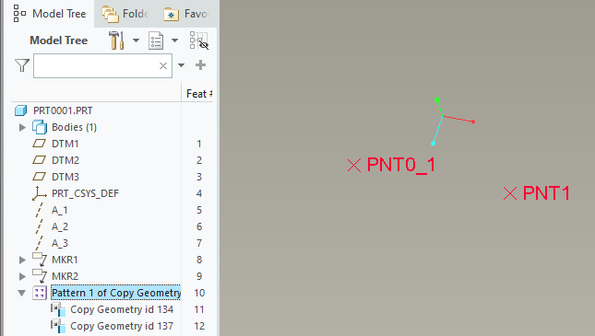Click the A_1 axis icon

[39, 210]
